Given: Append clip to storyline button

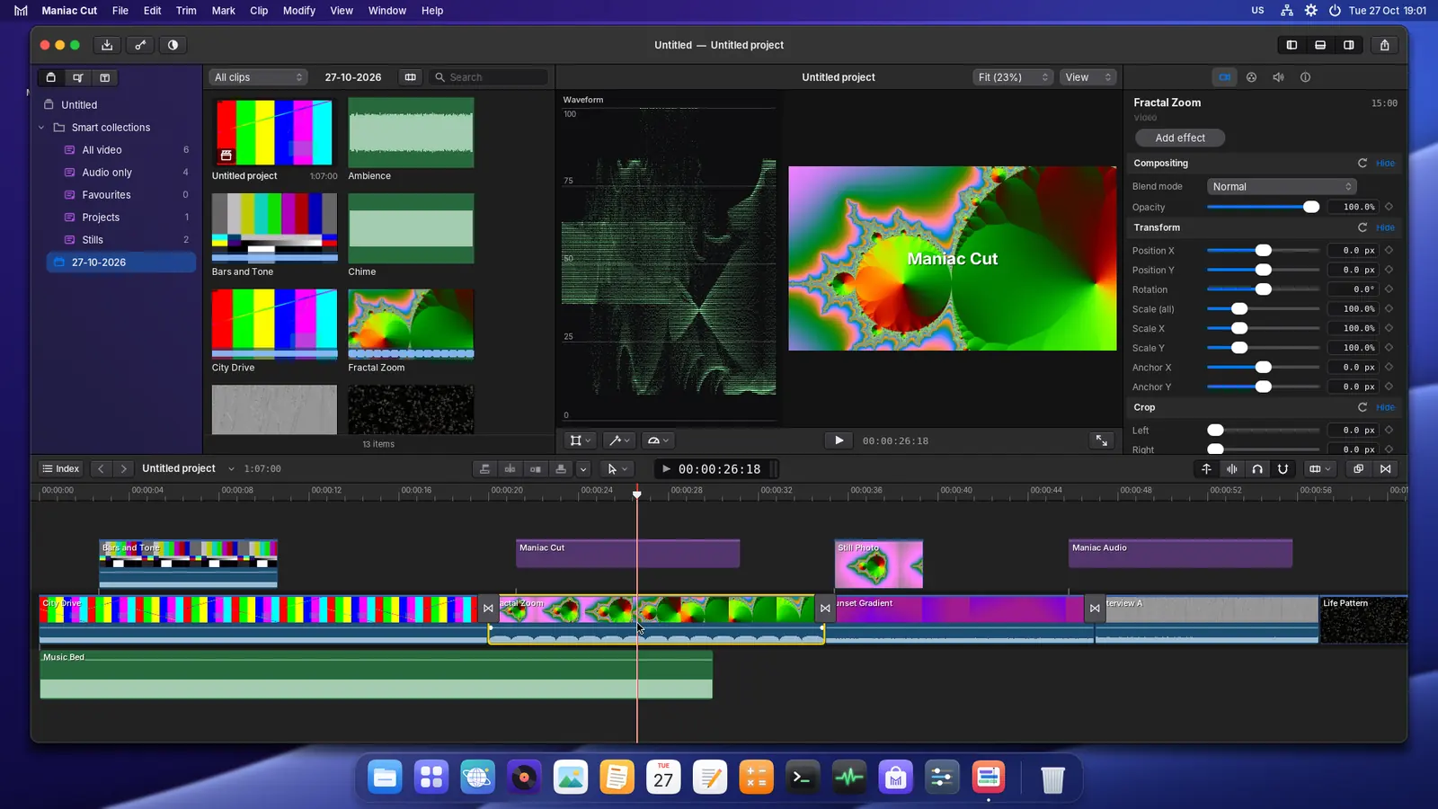Looking at the screenshot, I should point(536,469).
